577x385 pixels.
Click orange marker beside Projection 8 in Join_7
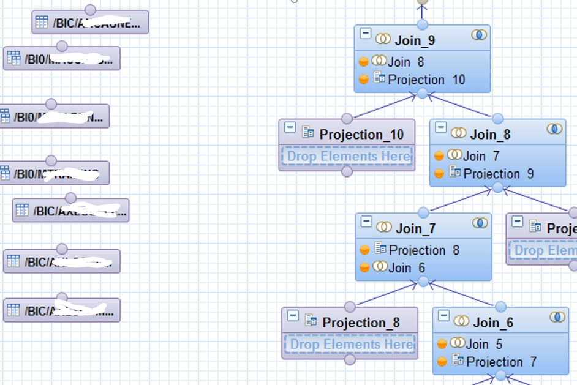click(364, 250)
